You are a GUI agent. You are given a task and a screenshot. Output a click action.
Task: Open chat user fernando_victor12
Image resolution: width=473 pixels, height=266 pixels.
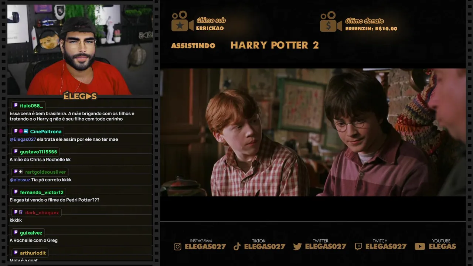pyautogui.click(x=42, y=192)
